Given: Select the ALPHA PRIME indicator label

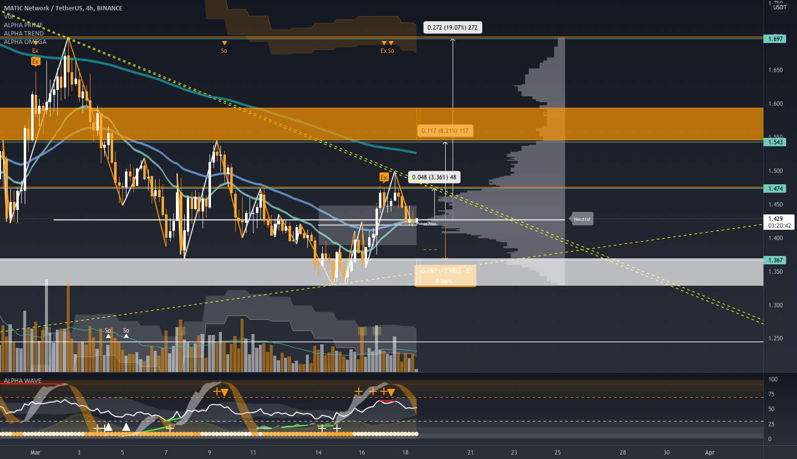Looking at the screenshot, I should (x=23, y=25).
